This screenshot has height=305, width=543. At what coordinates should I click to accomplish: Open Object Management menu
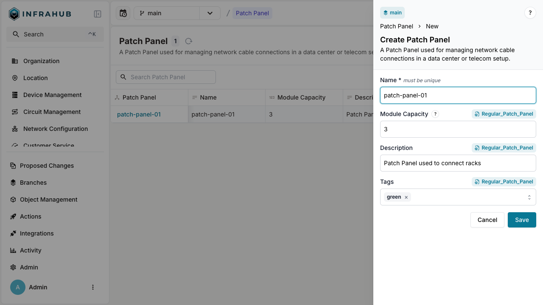[48, 200]
